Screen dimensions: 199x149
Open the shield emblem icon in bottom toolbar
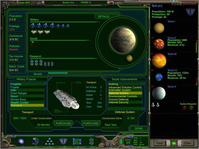click(x=63, y=141)
